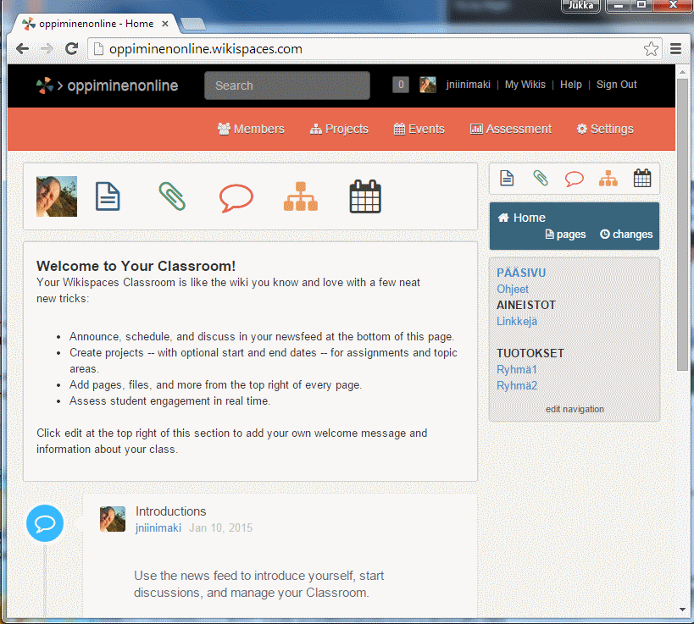Click the Home link in sidebar
The height and width of the screenshot is (624, 694).
[x=522, y=218]
